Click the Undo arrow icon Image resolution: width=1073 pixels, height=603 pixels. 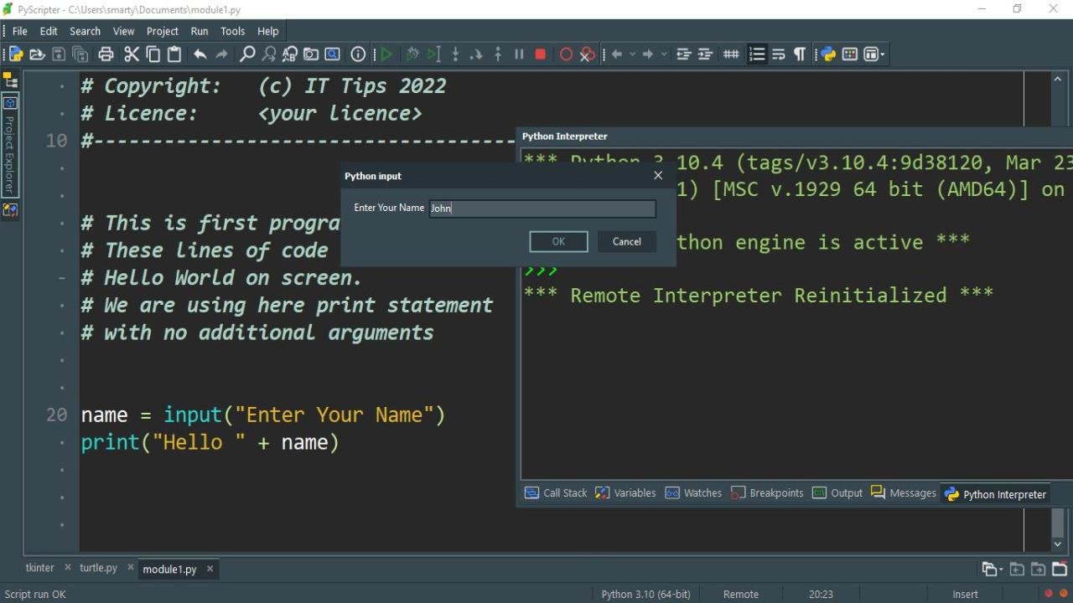coord(200,54)
